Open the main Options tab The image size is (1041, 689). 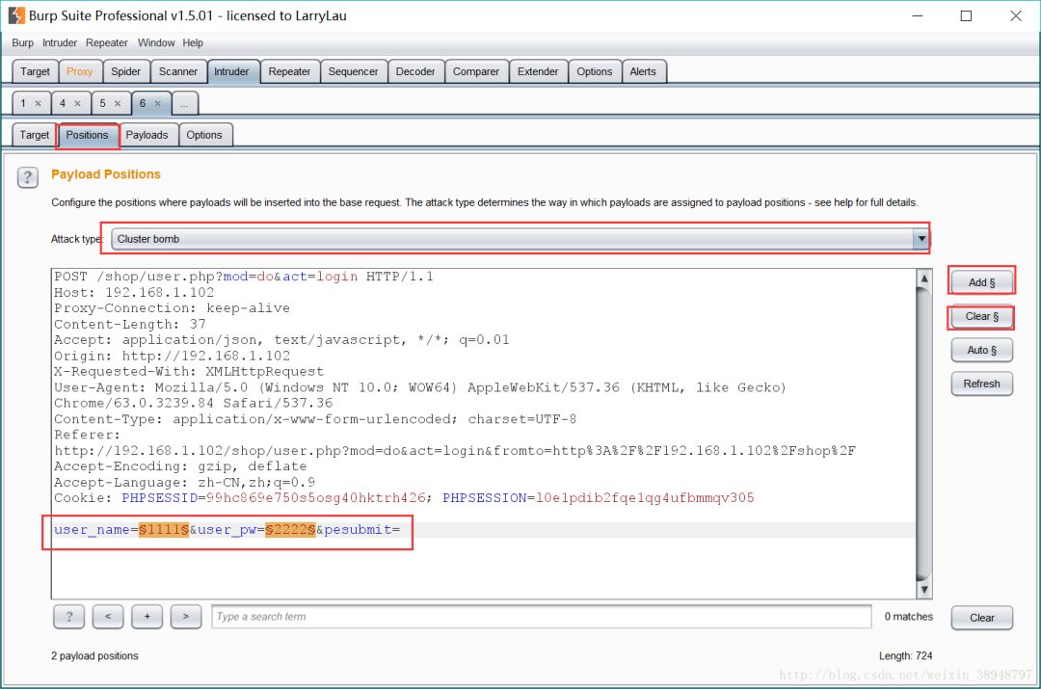click(x=594, y=71)
